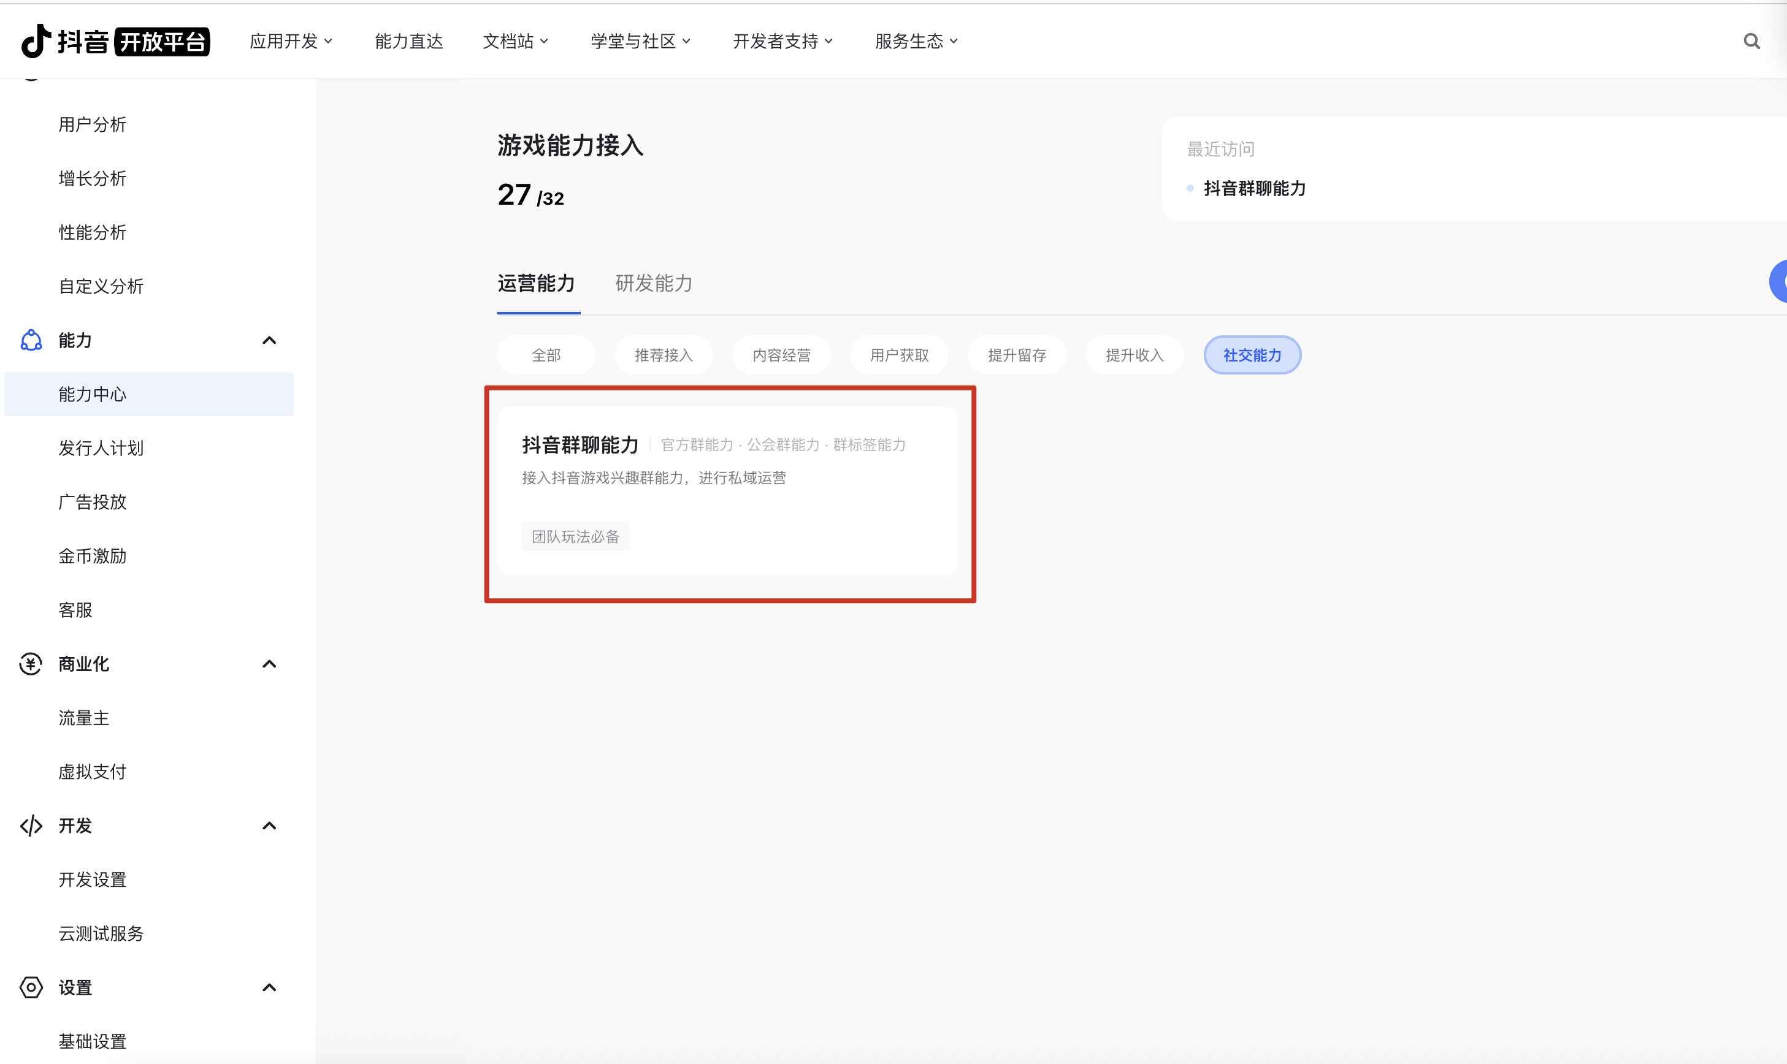Collapse the 商业化 sidebar section
The height and width of the screenshot is (1064, 1787).
269,664
